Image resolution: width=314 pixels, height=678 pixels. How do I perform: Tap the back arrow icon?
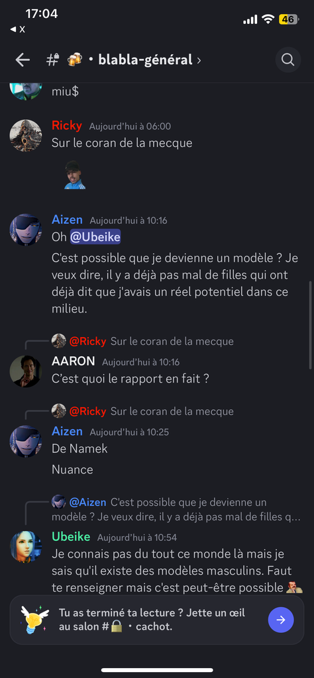[x=23, y=60]
